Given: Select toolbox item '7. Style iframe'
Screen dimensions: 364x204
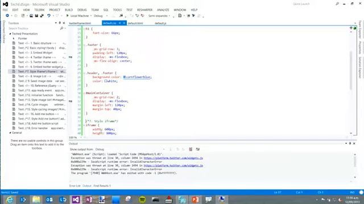Looking at the screenshot, I should (x=37, y=71).
